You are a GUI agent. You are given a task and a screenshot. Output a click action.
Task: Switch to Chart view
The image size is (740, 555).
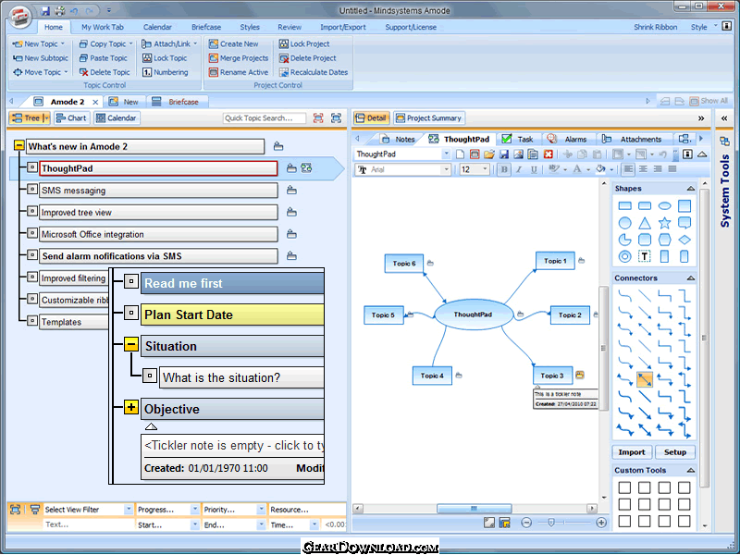pyautogui.click(x=71, y=118)
